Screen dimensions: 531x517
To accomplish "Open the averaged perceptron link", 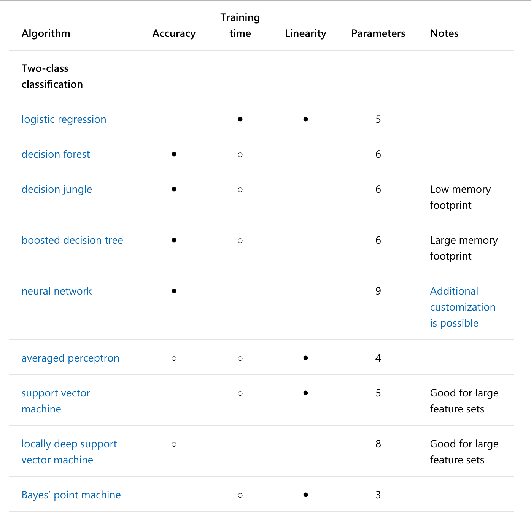I will [x=70, y=358].
